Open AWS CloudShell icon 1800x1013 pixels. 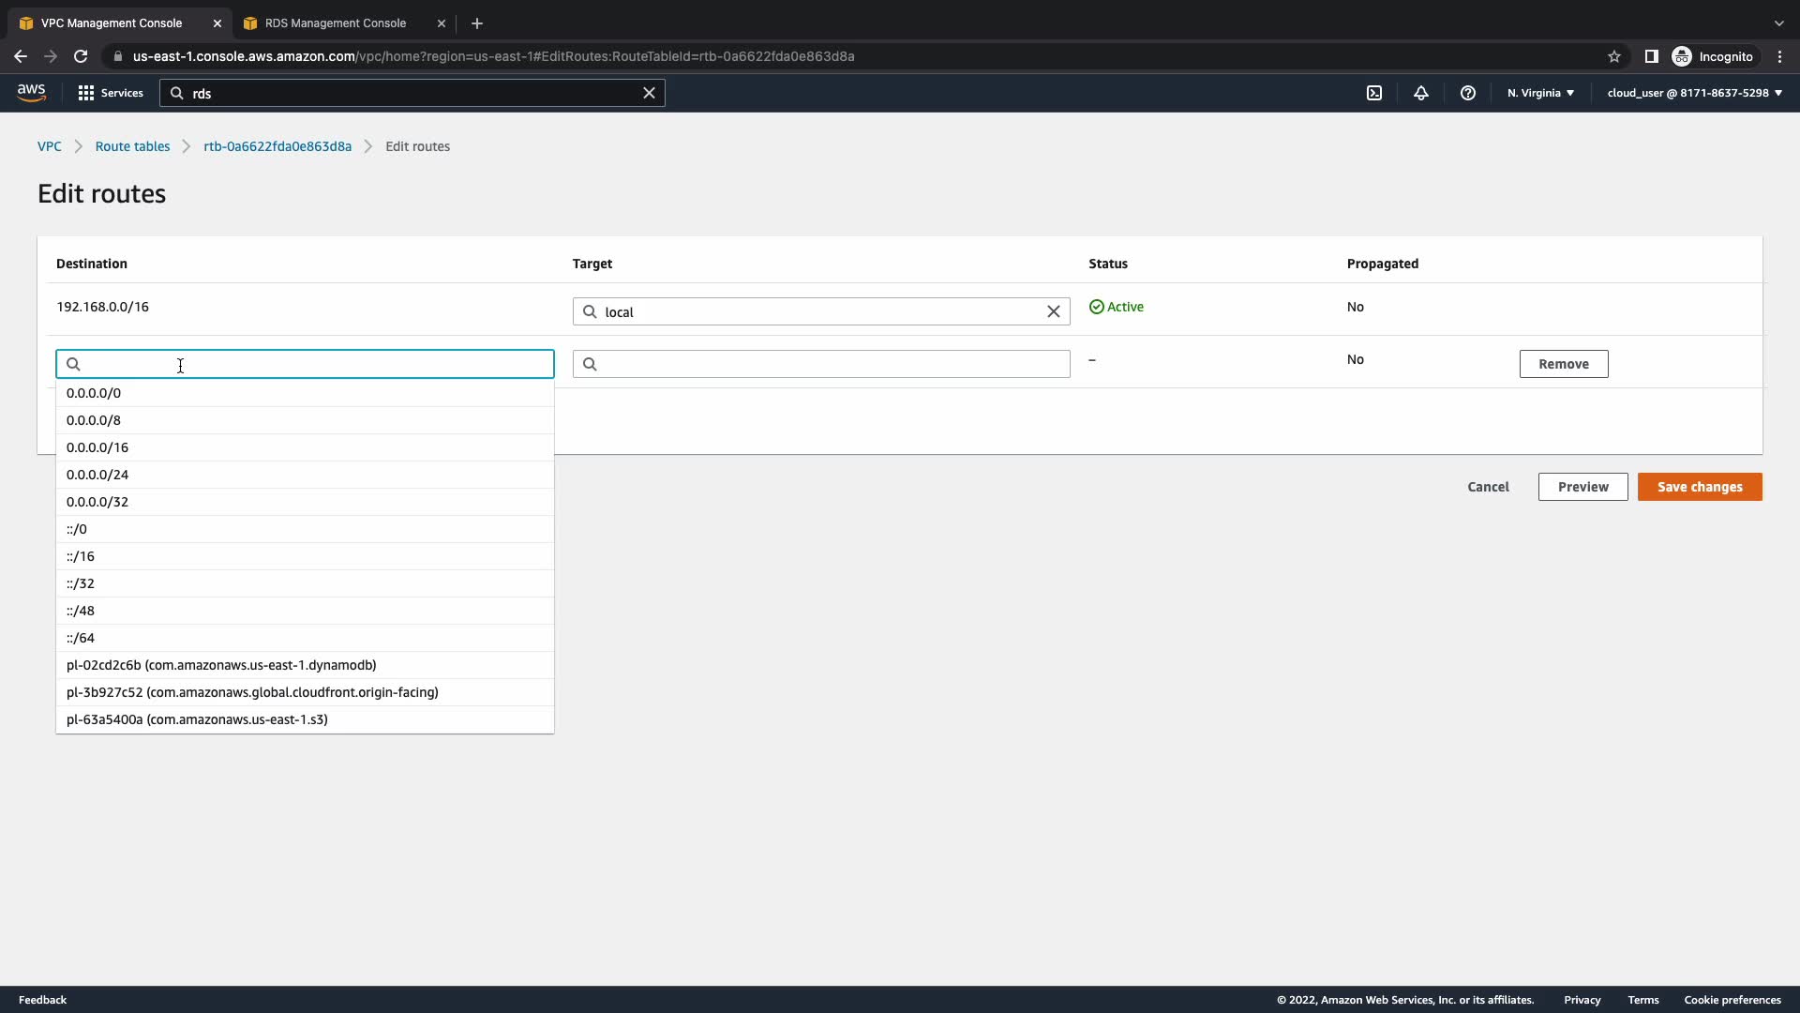click(x=1374, y=93)
